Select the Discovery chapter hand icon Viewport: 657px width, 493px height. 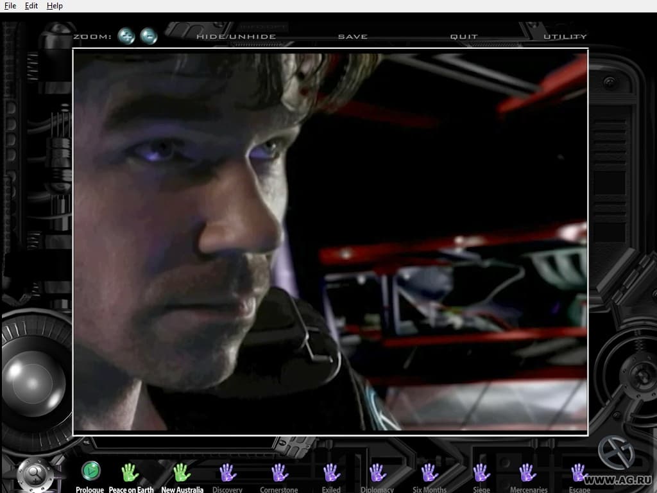tap(228, 472)
